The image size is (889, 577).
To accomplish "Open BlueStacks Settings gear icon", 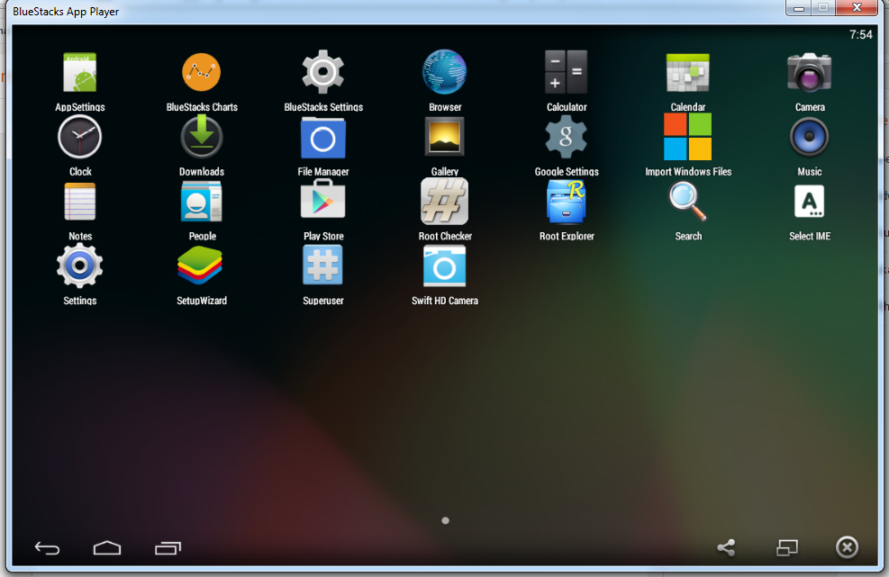I will [x=322, y=73].
